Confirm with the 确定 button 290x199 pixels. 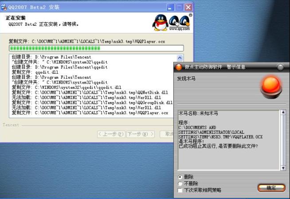[271, 188]
